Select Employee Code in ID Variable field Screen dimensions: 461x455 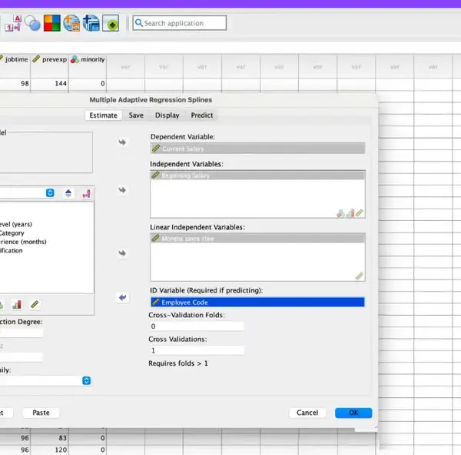tap(257, 302)
